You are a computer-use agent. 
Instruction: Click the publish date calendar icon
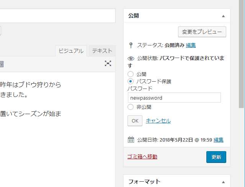(x=131, y=140)
